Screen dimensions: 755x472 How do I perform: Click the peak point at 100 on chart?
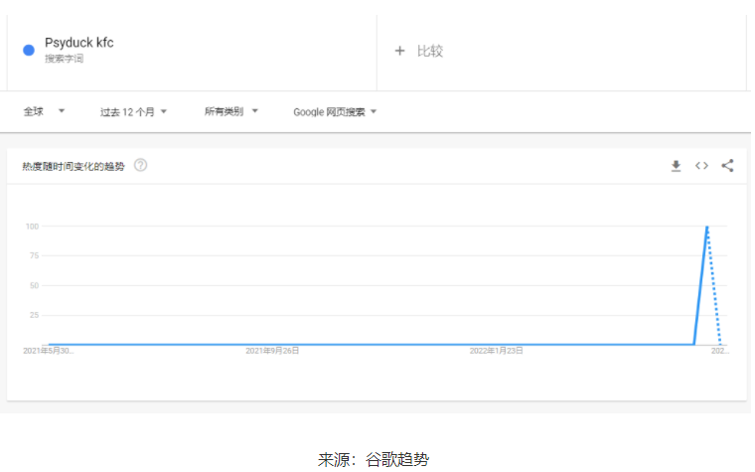(x=707, y=227)
